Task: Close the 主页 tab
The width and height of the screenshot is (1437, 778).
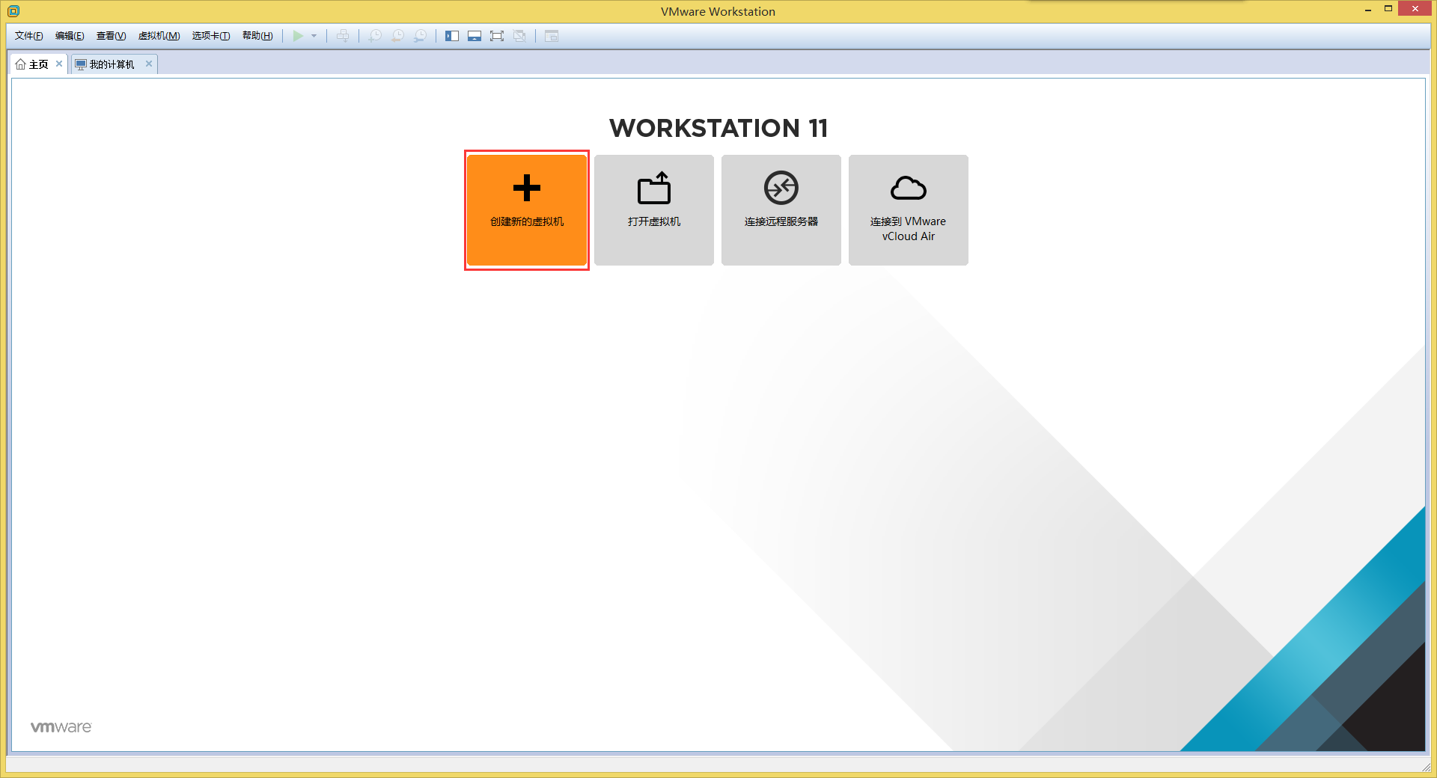Action: [59, 64]
